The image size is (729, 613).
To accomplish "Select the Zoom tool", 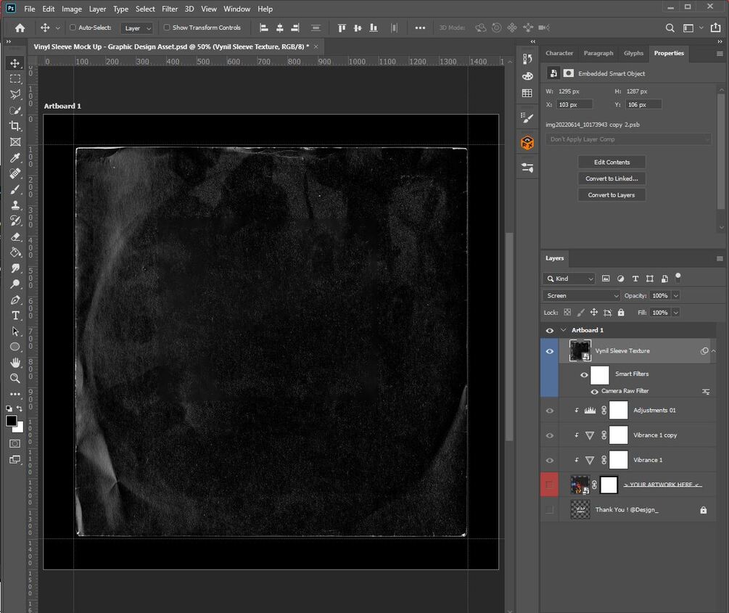I will 15,378.
